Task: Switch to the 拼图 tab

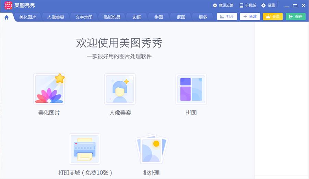Action: coord(159,17)
